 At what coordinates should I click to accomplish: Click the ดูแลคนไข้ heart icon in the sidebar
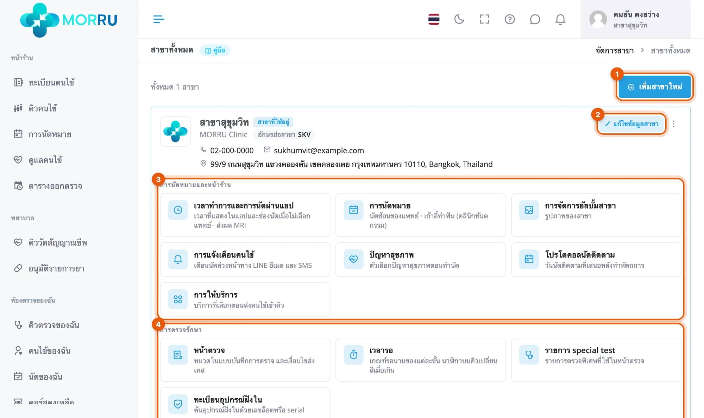18,160
